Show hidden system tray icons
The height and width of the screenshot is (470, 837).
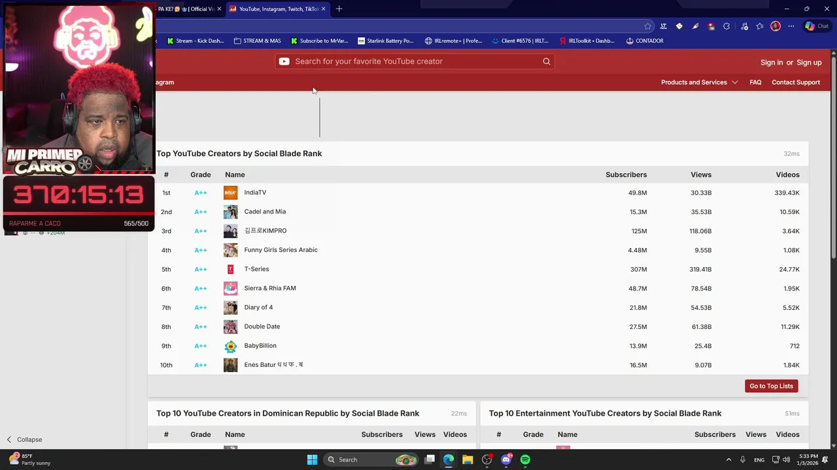point(728,460)
